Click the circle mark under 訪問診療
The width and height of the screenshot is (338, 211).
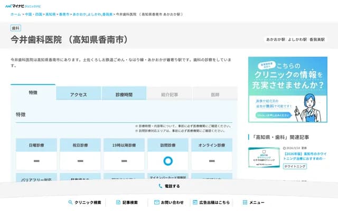tap(168, 161)
